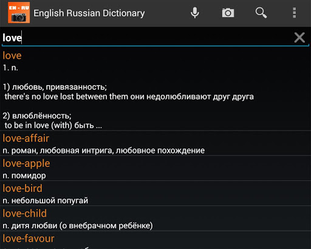Image resolution: width=311 pixels, height=249 pixels.
Task: Open the love-child definition
Action: coord(155,219)
